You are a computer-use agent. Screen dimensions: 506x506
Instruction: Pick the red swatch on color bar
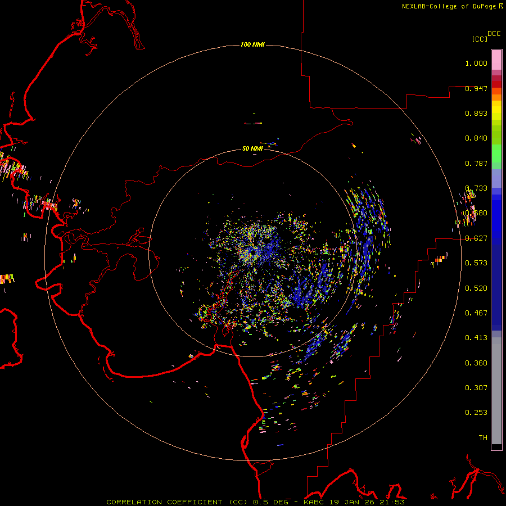(496, 84)
